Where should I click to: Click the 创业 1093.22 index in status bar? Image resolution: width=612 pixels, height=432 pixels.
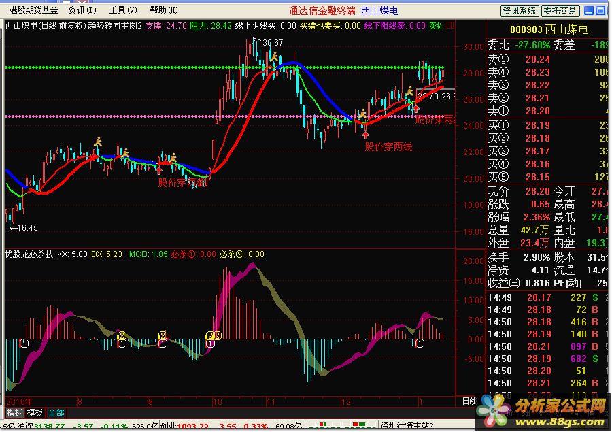pyautogui.click(x=185, y=426)
